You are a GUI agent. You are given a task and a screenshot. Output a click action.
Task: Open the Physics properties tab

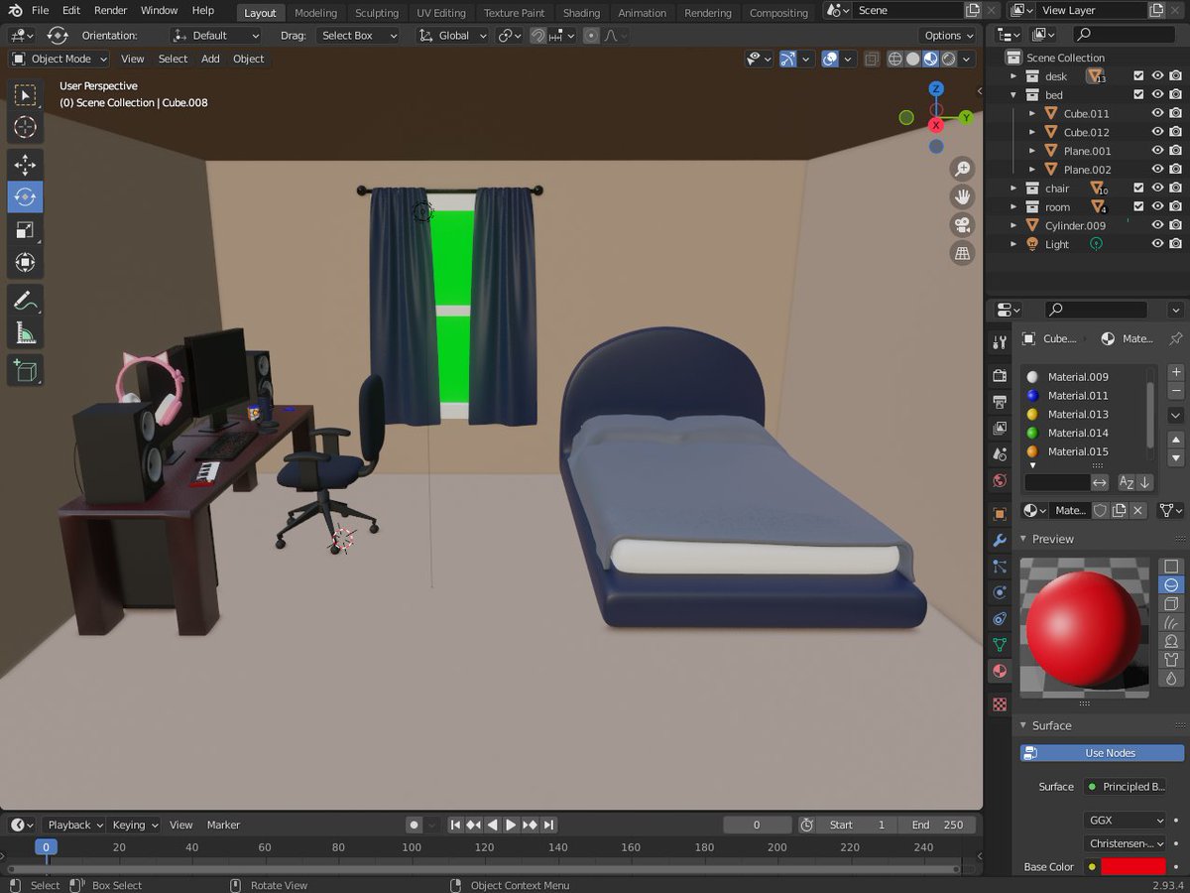click(1000, 592)
